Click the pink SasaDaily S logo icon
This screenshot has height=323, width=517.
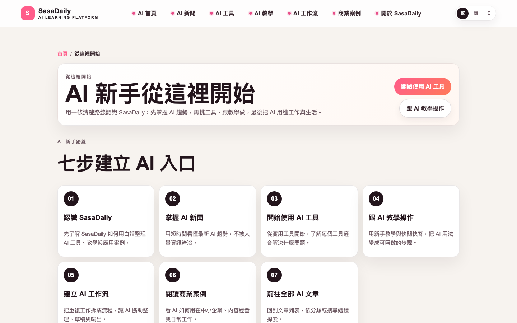click(28, 13)
